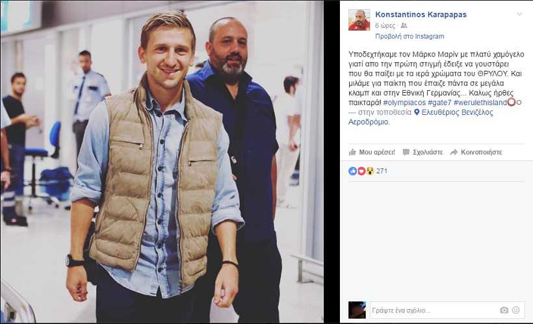Click the red heart reaction icon
533x324 pixels.
point(361,171)
